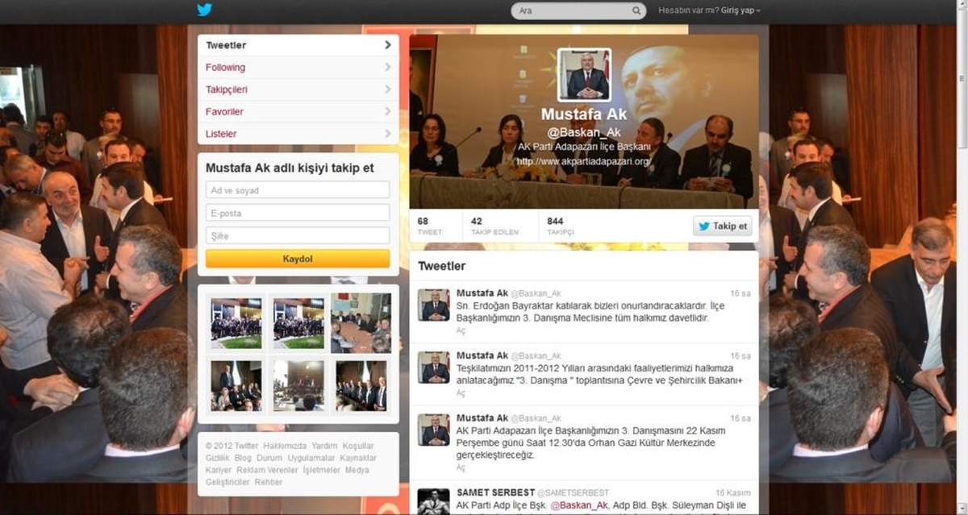Open the Yardım footer link

point(324,446)
